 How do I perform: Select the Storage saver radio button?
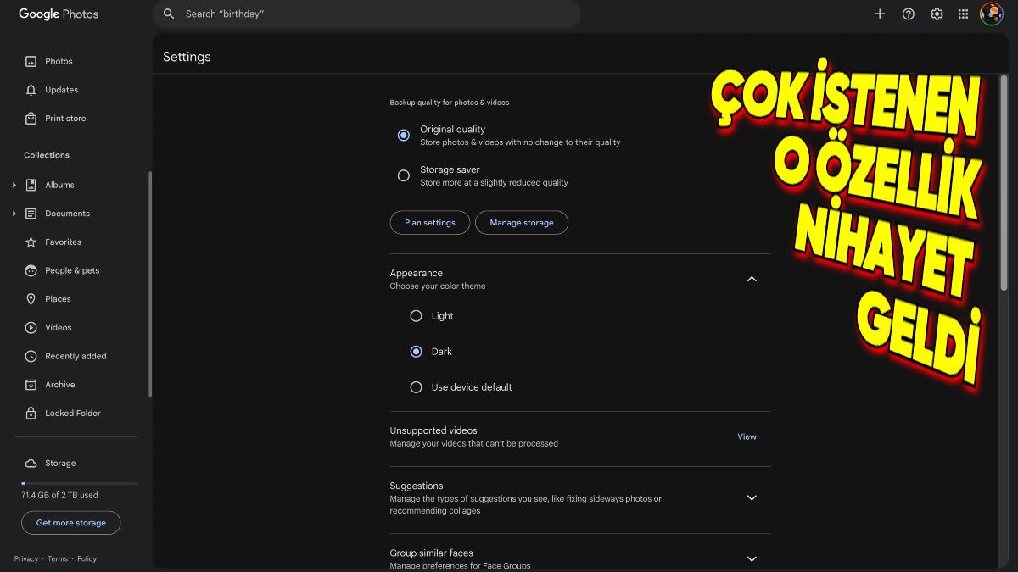[404, 176]
